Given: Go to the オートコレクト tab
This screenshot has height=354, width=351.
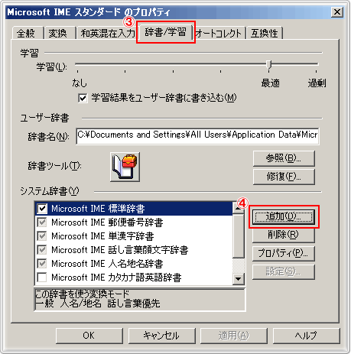Looking at the screenshot, I should [x=219, y=33].
